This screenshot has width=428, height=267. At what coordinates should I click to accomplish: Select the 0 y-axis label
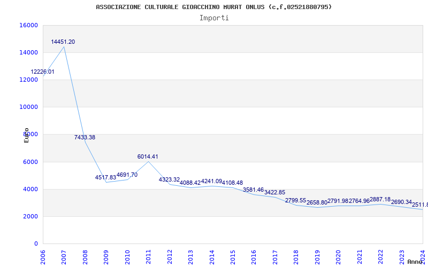[36, 244]
